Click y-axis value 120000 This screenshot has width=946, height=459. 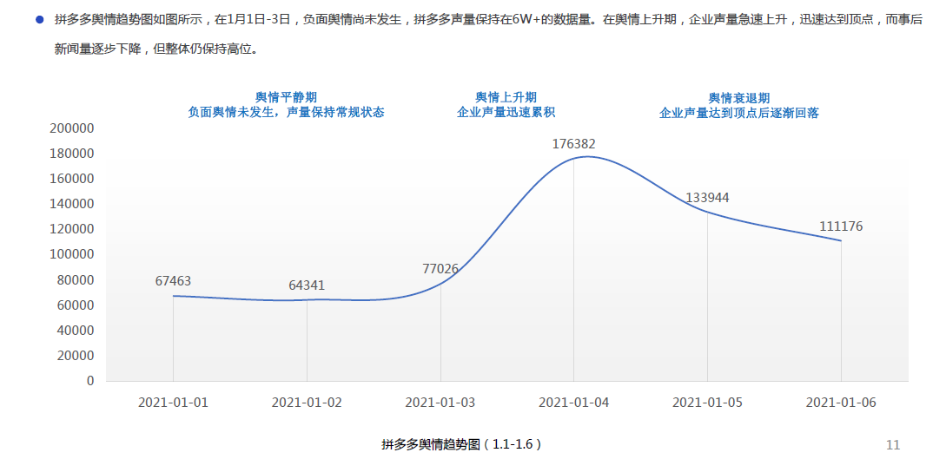[x=72, y=229]
